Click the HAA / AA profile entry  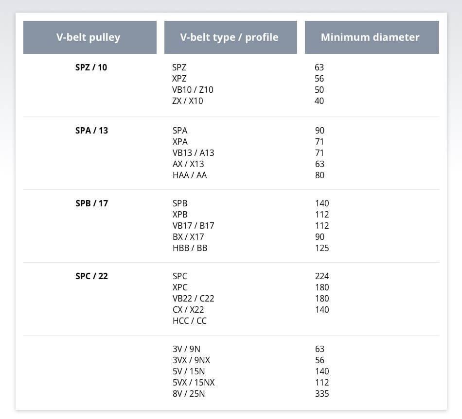[190, 175]
